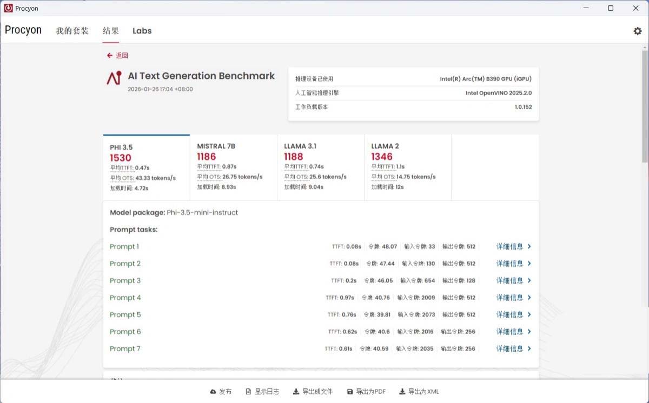Expand details chevron for Prompt 1

529,246
